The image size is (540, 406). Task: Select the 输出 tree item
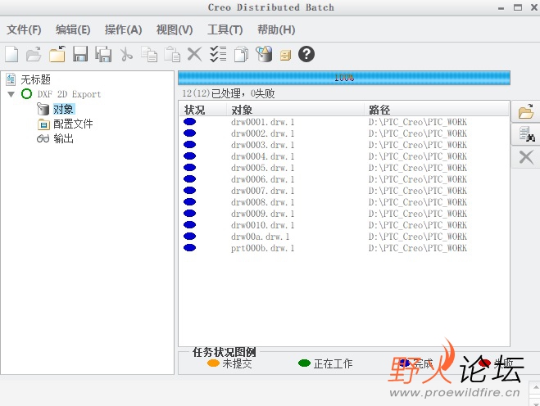63,138
